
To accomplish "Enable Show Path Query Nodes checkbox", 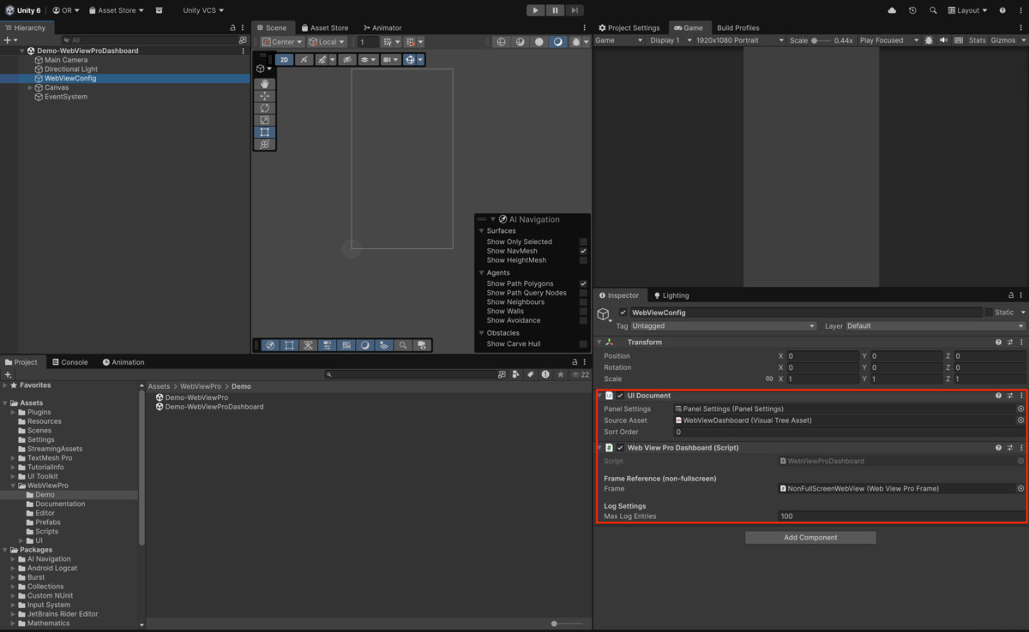I will pyautogui.click(x=583, y=293).
